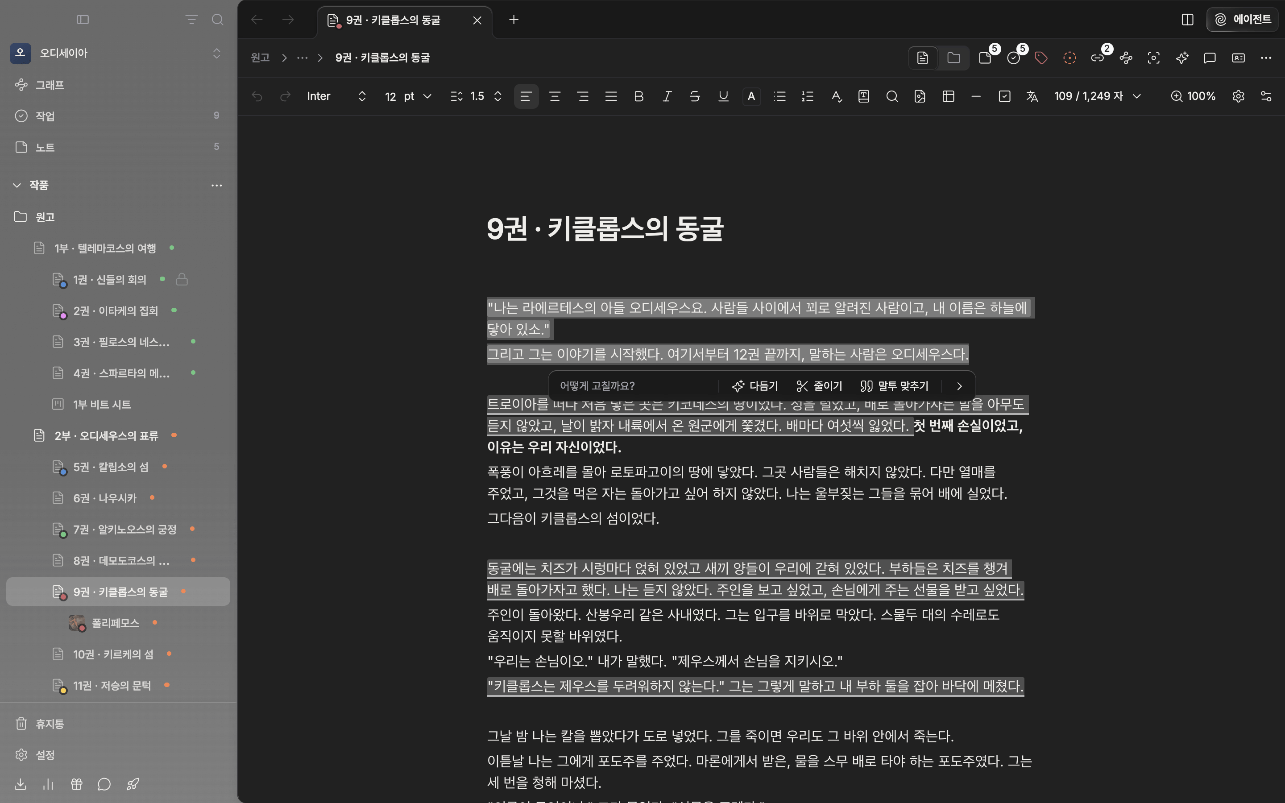The image size is (1285, 803).
Task: Toggle italic formatting
Action: (x=667, y=96)
